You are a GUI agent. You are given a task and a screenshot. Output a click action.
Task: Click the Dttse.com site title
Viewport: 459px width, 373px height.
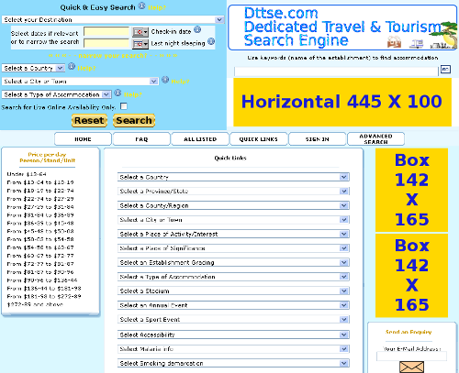(281, 13)
